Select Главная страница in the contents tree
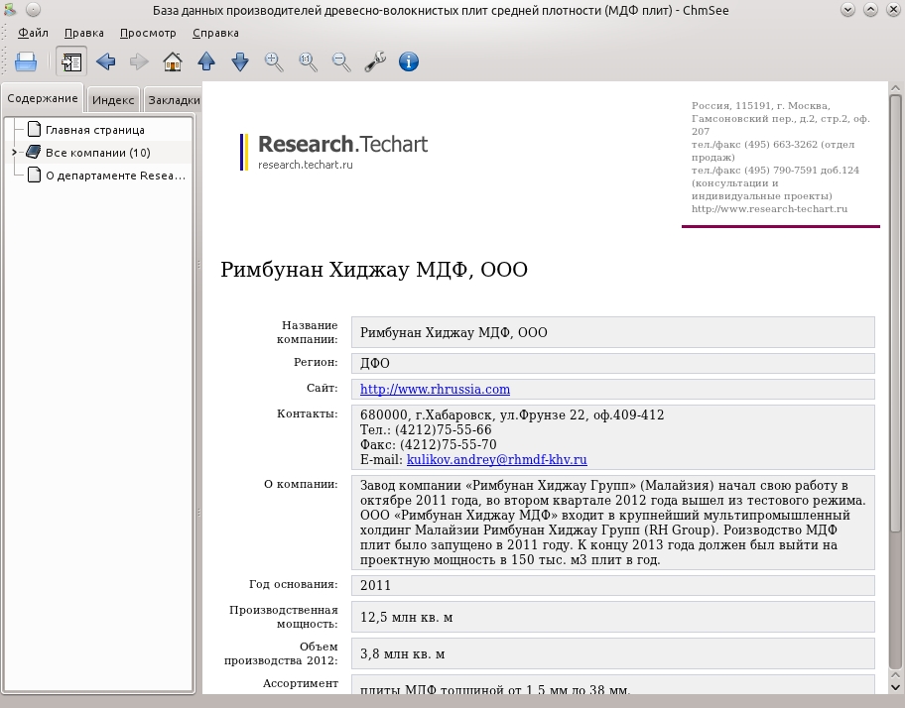905x708 pixels. pyautogui.click(x=95, y=130)
